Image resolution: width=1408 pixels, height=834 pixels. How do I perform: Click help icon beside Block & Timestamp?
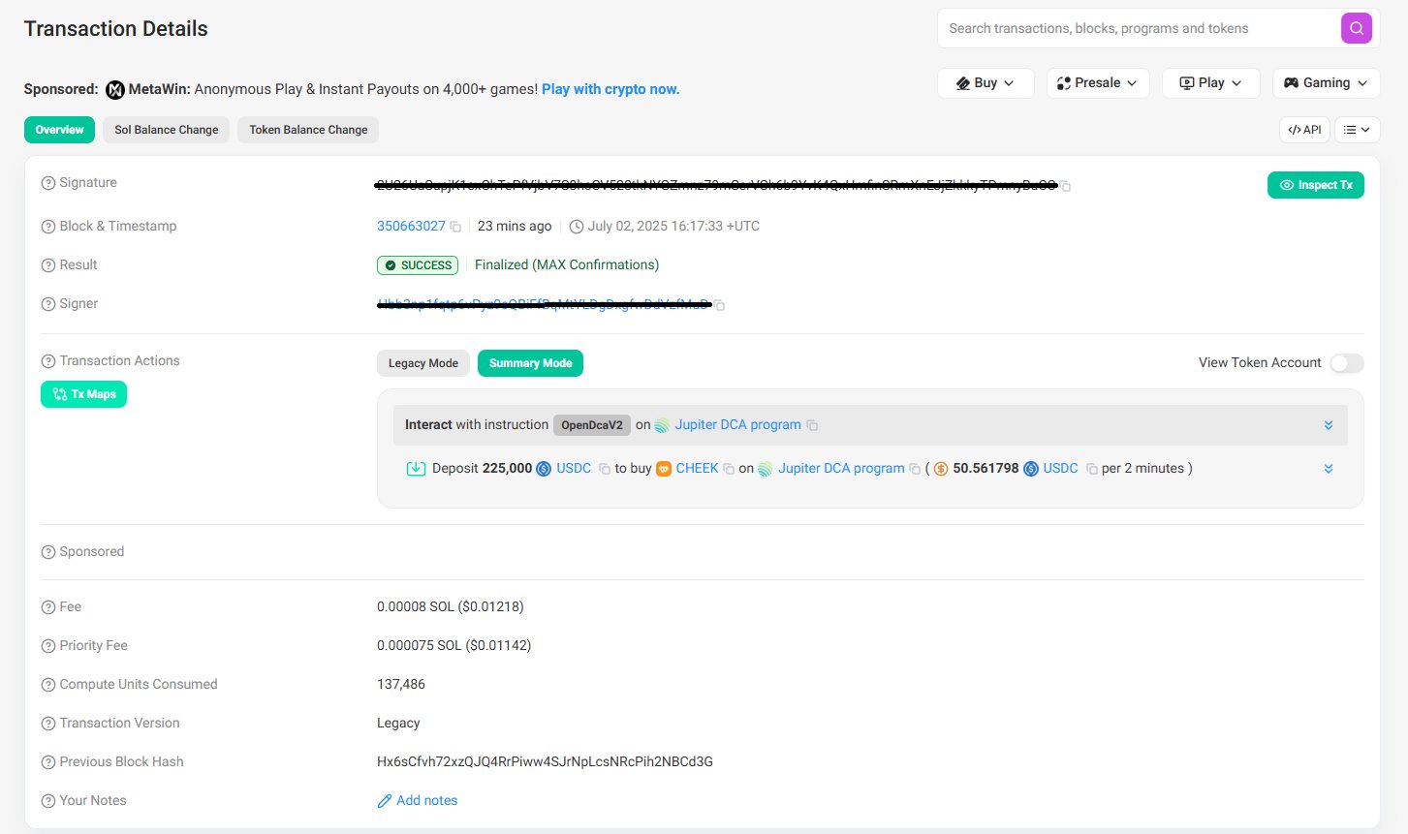coord(48,227)
